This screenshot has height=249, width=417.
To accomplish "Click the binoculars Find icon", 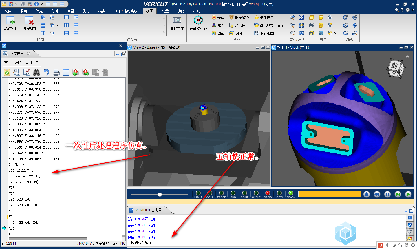I will [36, 72].
